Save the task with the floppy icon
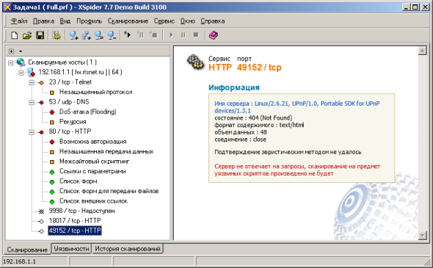The width and height of the screenshot is (433, 268). click(x=40, y=35)
